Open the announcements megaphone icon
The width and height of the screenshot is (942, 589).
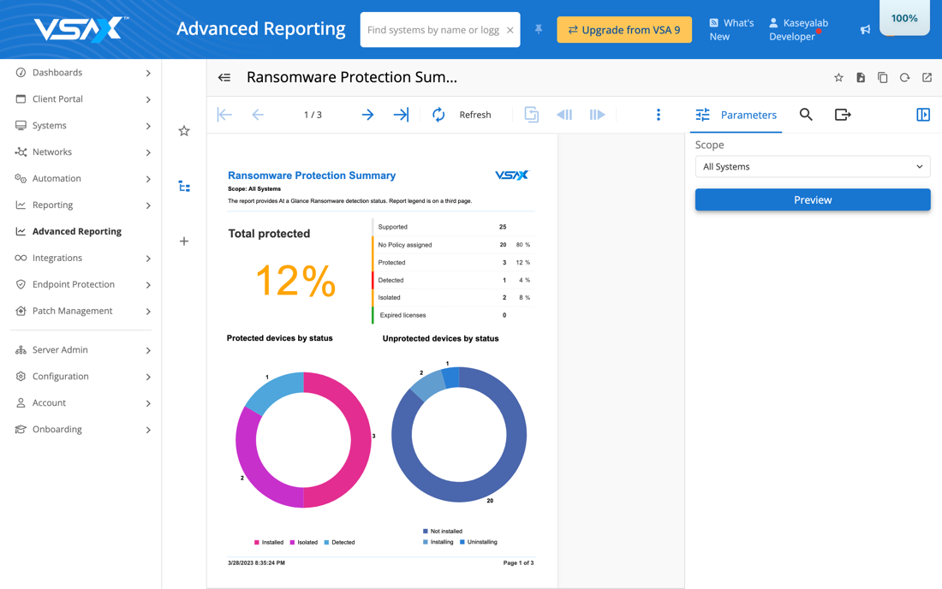click(865, 29)
